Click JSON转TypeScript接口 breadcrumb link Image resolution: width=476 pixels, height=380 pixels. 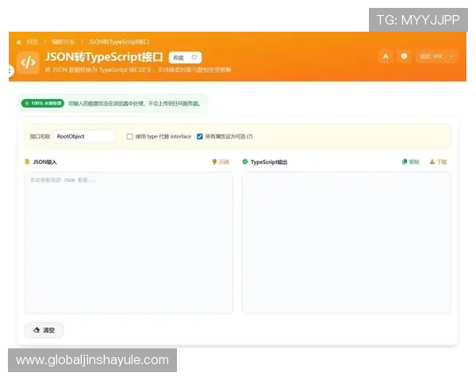[119, 41]
